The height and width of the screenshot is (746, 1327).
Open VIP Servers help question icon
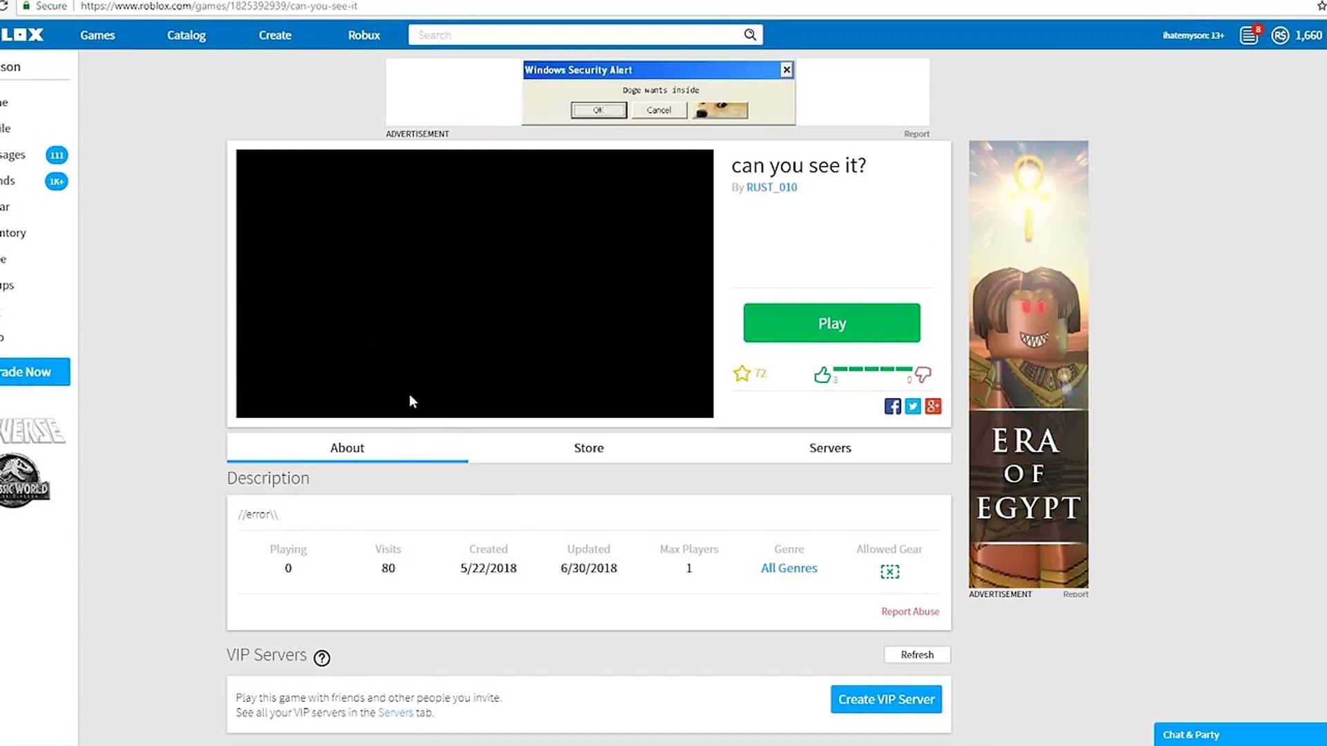pos(321,658)
